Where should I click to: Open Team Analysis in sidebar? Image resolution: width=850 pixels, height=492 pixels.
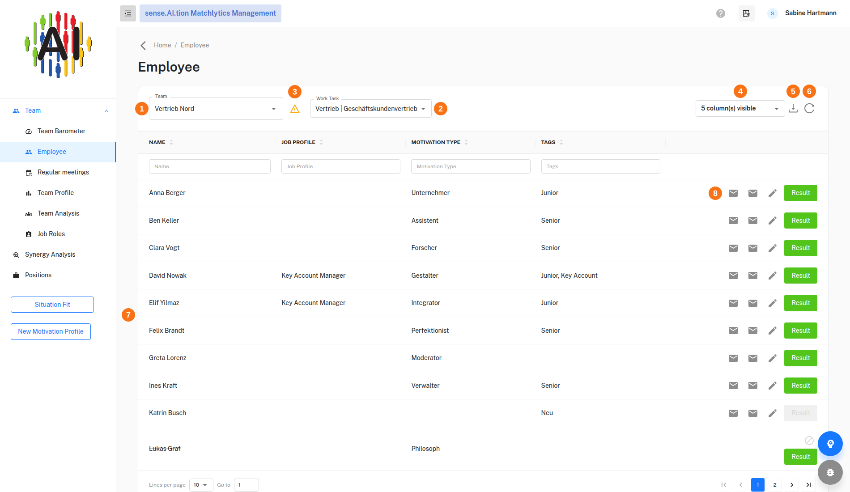pyautogui.click(x=58, y=213)
